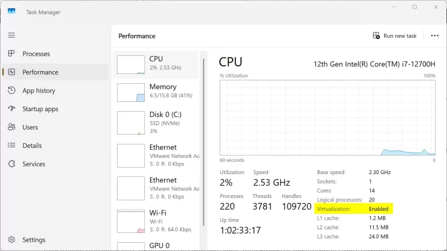Click the App history clock icon
This screenshot has width=447, height=251.
coord(12,90)
